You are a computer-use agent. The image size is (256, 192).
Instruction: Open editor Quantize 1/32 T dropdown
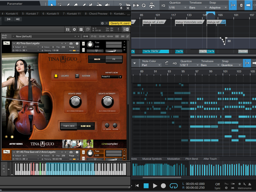pos(189,65)
